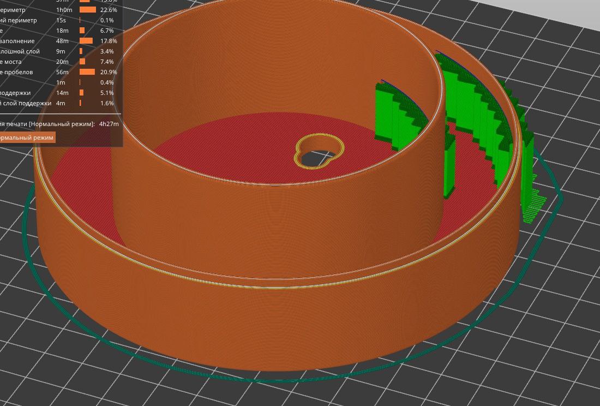Screen dimensions: 600x406
Task: Click the 3.4% percentage value
Action: [107, 51]
